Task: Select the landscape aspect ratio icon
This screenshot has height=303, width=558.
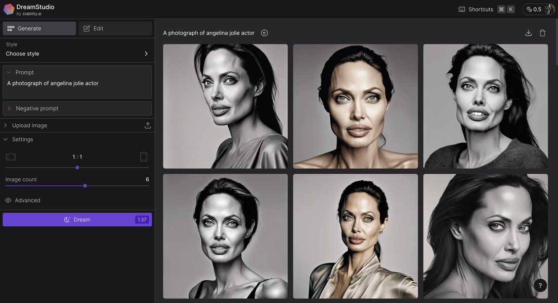Action: pos(11,157)
